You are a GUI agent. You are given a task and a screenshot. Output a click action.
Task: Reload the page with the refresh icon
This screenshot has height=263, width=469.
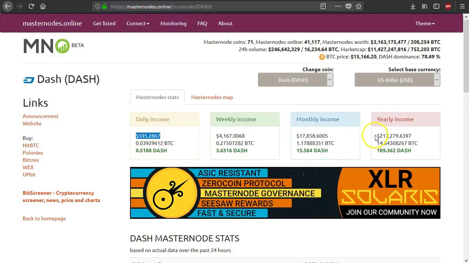pos(31,6)
